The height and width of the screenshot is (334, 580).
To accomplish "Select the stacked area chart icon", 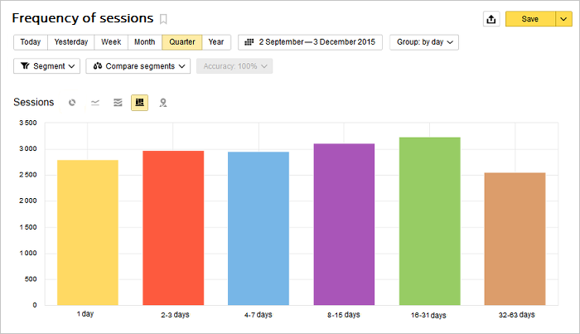I will click(x=118, y=103).
